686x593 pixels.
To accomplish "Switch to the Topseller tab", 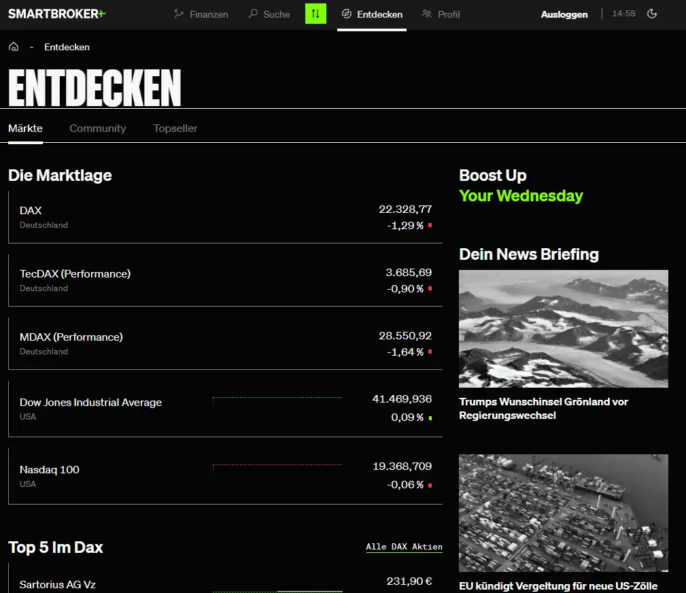I will (x=175, y=129).
